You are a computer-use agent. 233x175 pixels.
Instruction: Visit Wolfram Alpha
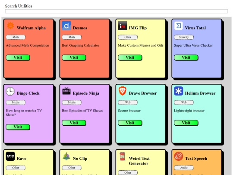click(x=18, y=57)
